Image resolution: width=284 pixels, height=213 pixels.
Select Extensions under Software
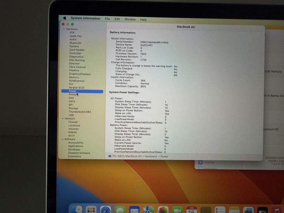pyautogui.click(x=75, y=156)
